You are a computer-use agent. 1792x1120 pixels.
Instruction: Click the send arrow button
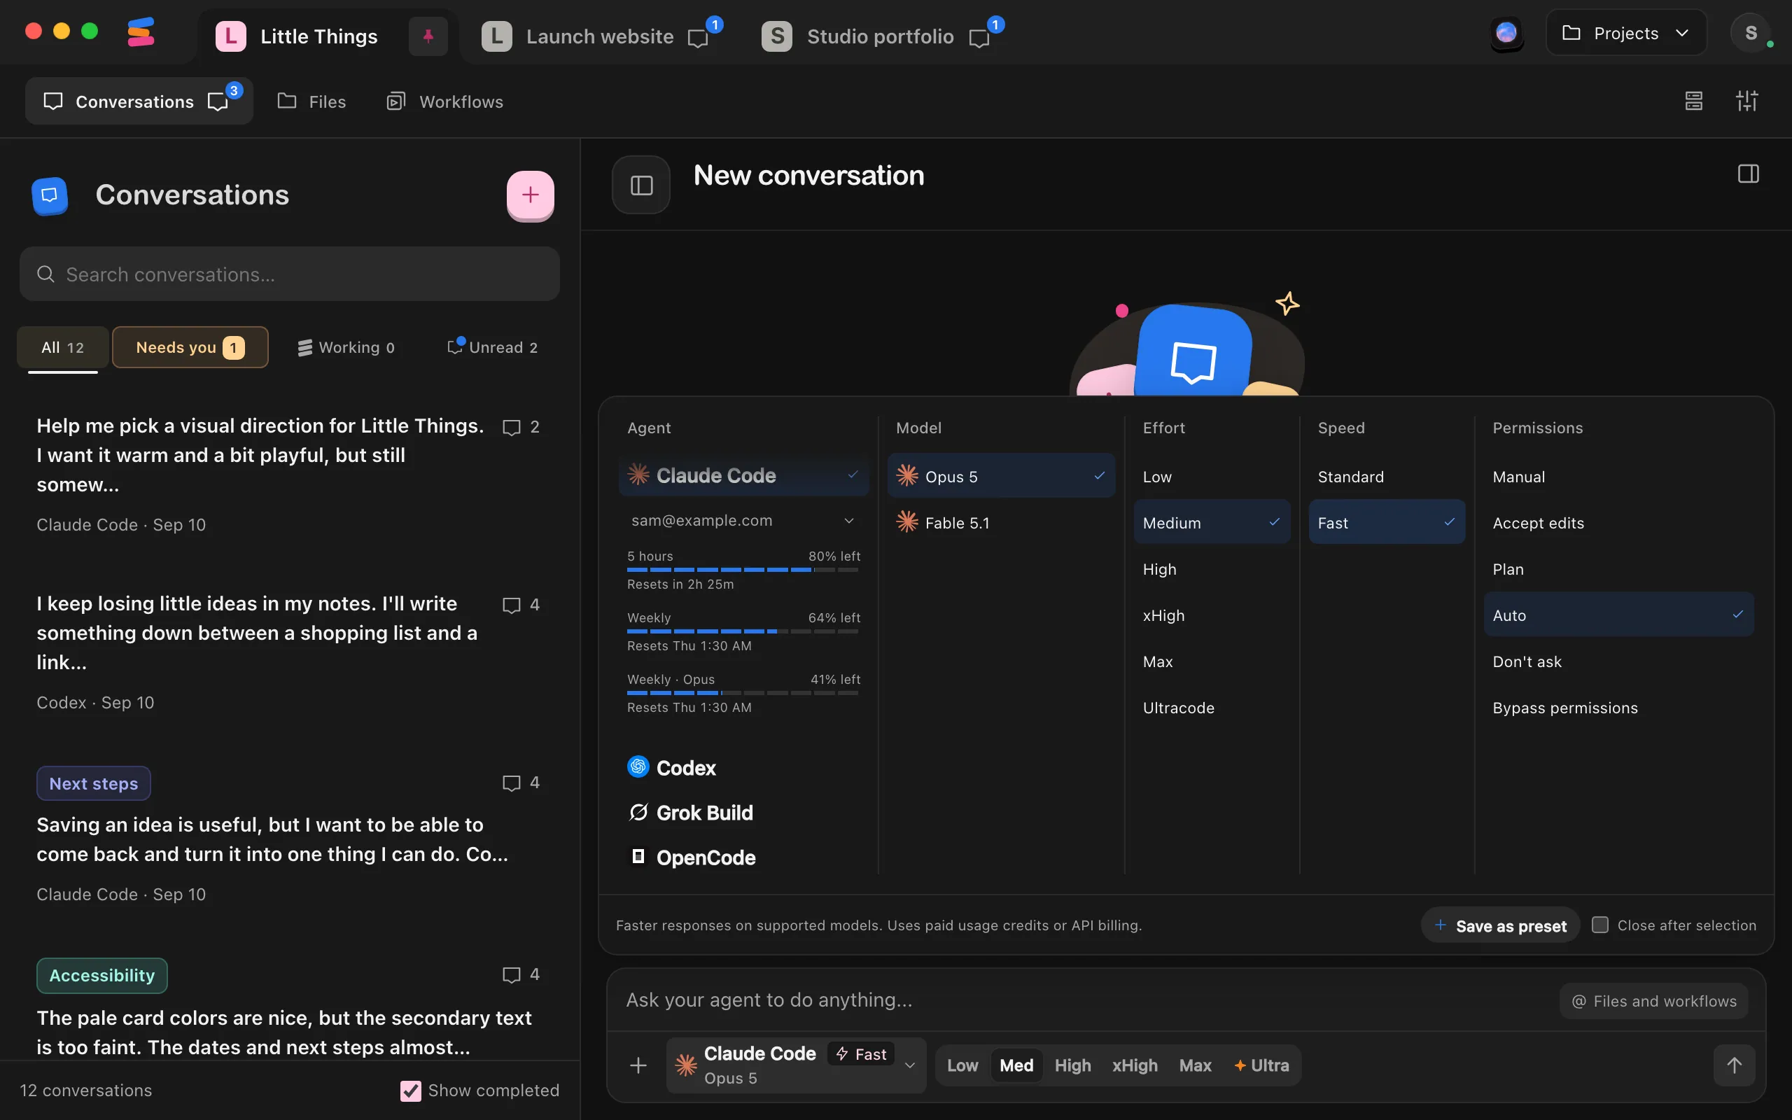(x=1733, y=1065)
